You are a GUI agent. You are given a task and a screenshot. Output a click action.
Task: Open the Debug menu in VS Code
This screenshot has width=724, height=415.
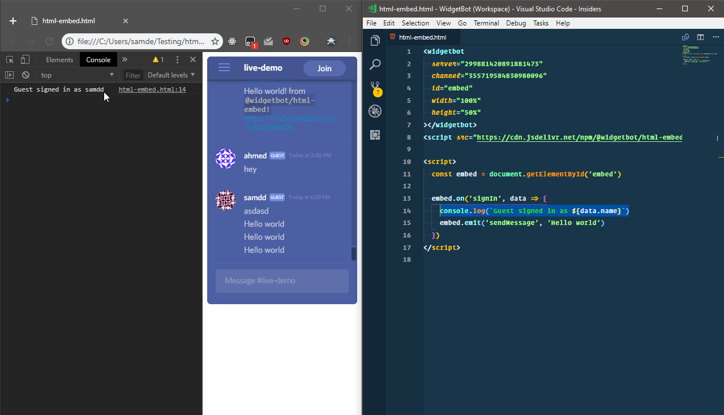(x=516, y=23)
